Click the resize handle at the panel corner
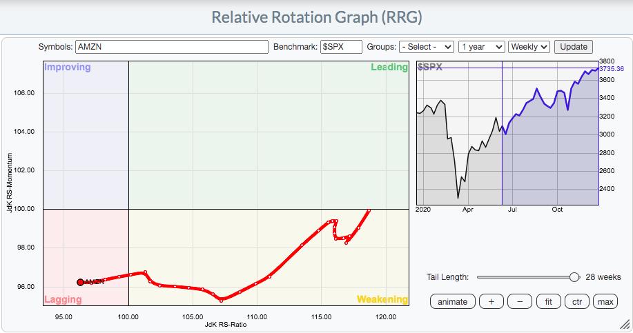633x333 pixels. pos(623,323)
